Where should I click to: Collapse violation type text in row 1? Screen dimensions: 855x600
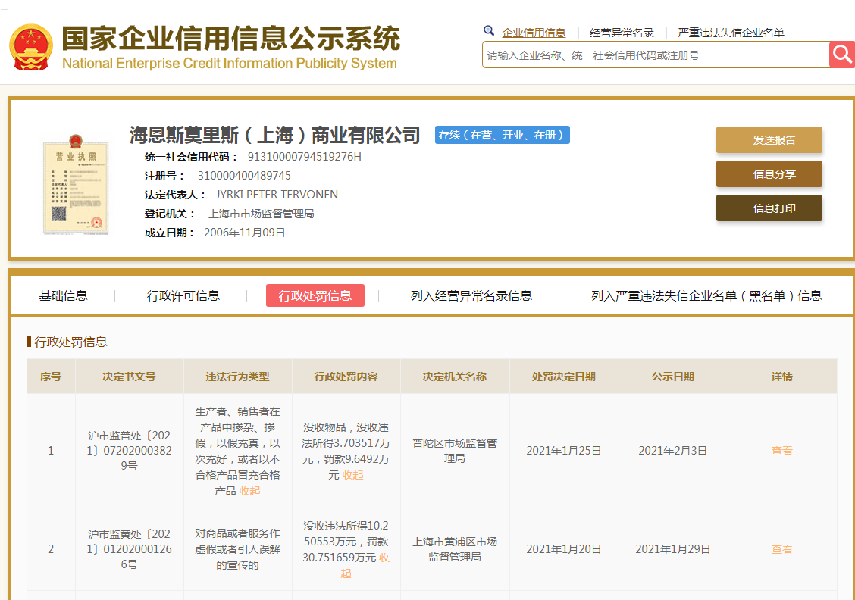tap(249, 491)
